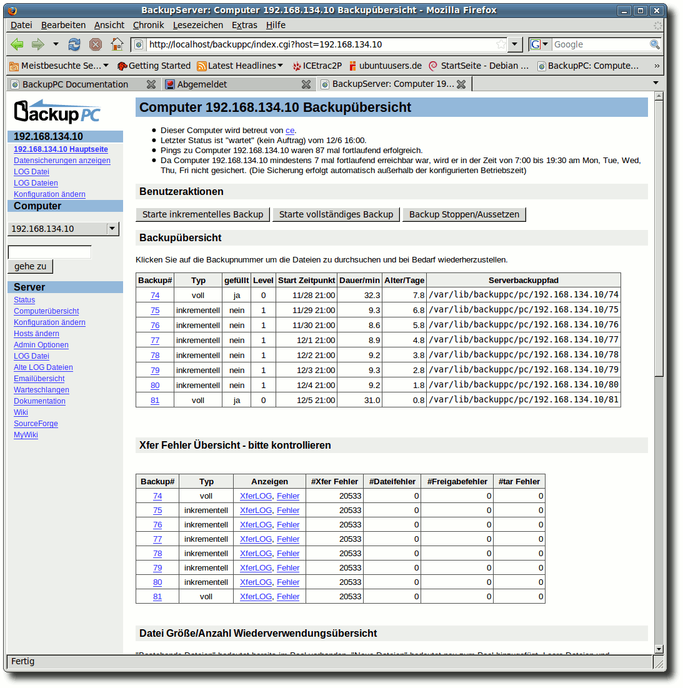Switch to Abgemeldet tab
683x688 pixels.
point(202,84)
